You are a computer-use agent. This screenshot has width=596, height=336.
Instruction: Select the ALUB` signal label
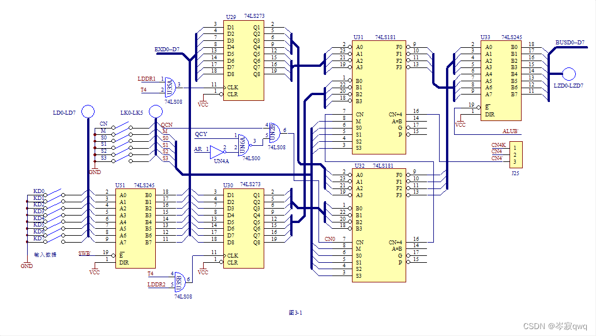tap(511, 131)
